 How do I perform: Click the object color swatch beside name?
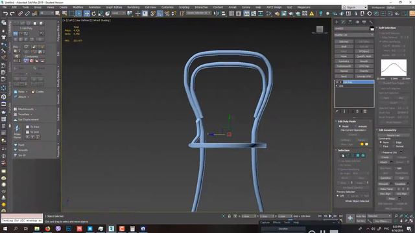click(372, 28)
